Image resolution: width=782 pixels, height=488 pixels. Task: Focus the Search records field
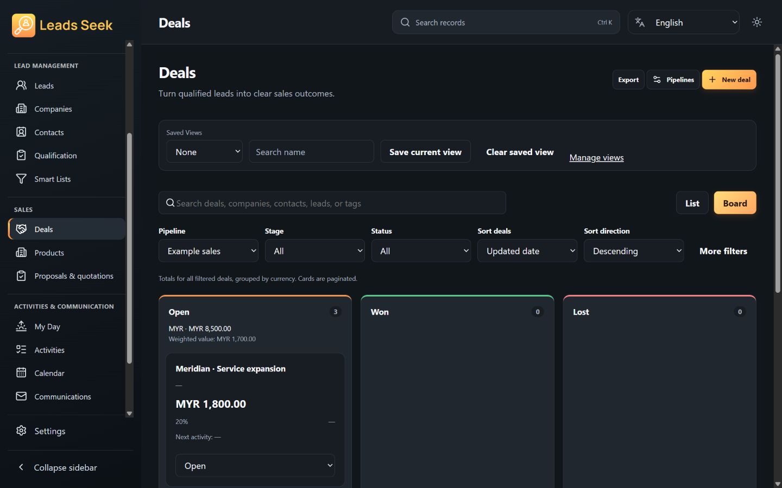pos(506,22)
